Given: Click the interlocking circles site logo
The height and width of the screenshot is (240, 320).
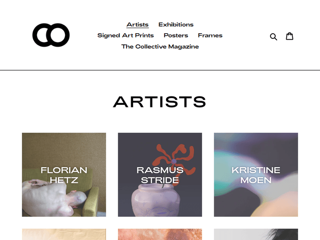Looking at the screenshot, I should (51, 35).
